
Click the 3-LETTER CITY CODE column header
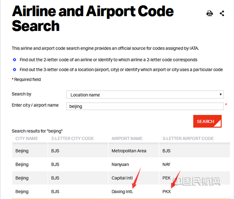tap(72, 138)
